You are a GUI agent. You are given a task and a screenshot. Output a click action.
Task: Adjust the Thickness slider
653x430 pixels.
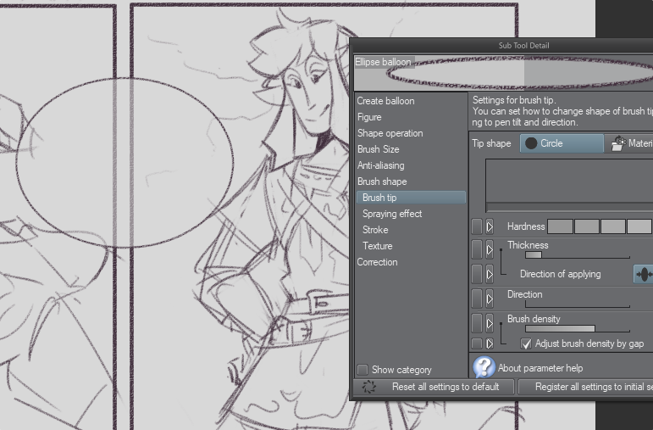[578, 254]
